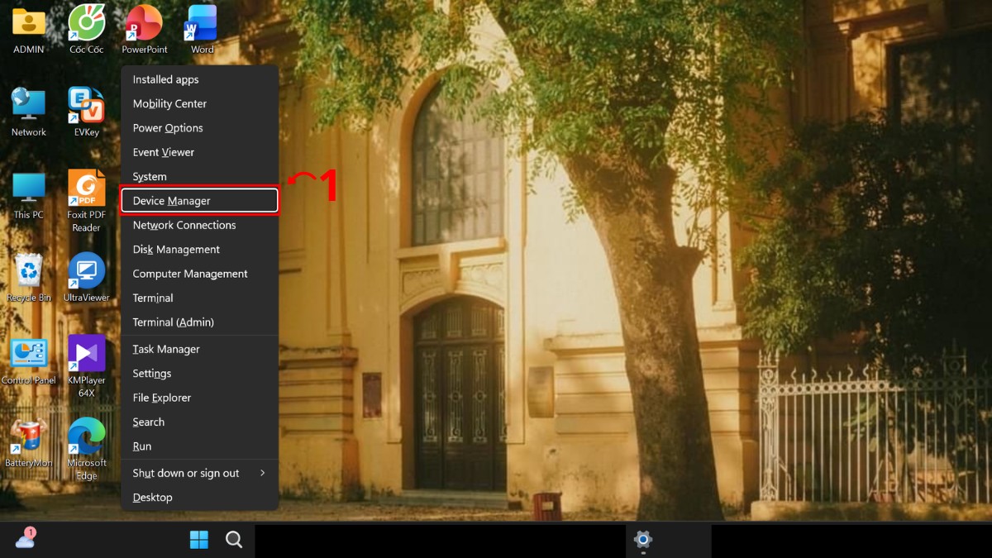Open the Settings gear on the taskbar
The image size is (992, 558).
(x=643, y=540)
